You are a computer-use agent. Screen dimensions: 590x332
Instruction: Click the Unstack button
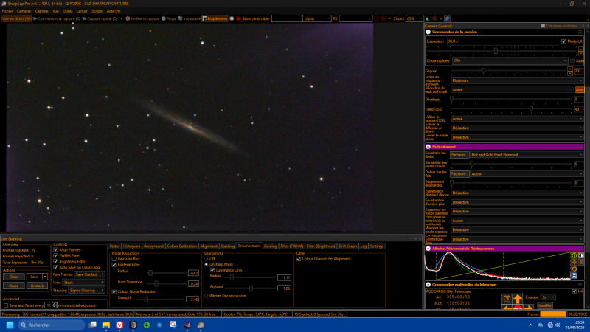pos(37,286)
